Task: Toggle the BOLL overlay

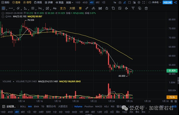Action: point(23,107)
